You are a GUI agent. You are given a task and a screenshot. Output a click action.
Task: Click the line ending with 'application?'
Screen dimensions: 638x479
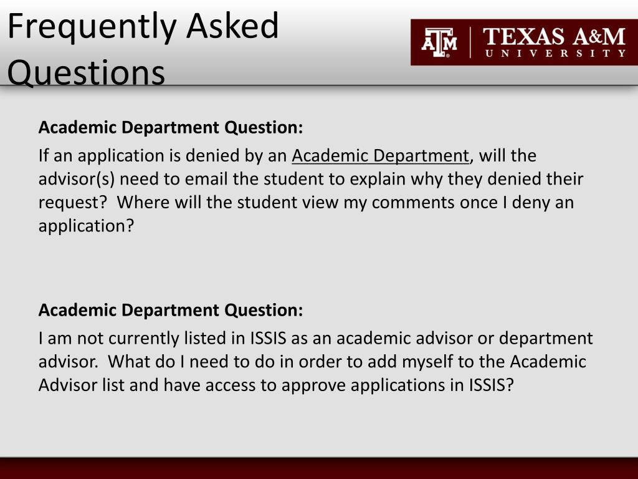(x=86, y=226)
